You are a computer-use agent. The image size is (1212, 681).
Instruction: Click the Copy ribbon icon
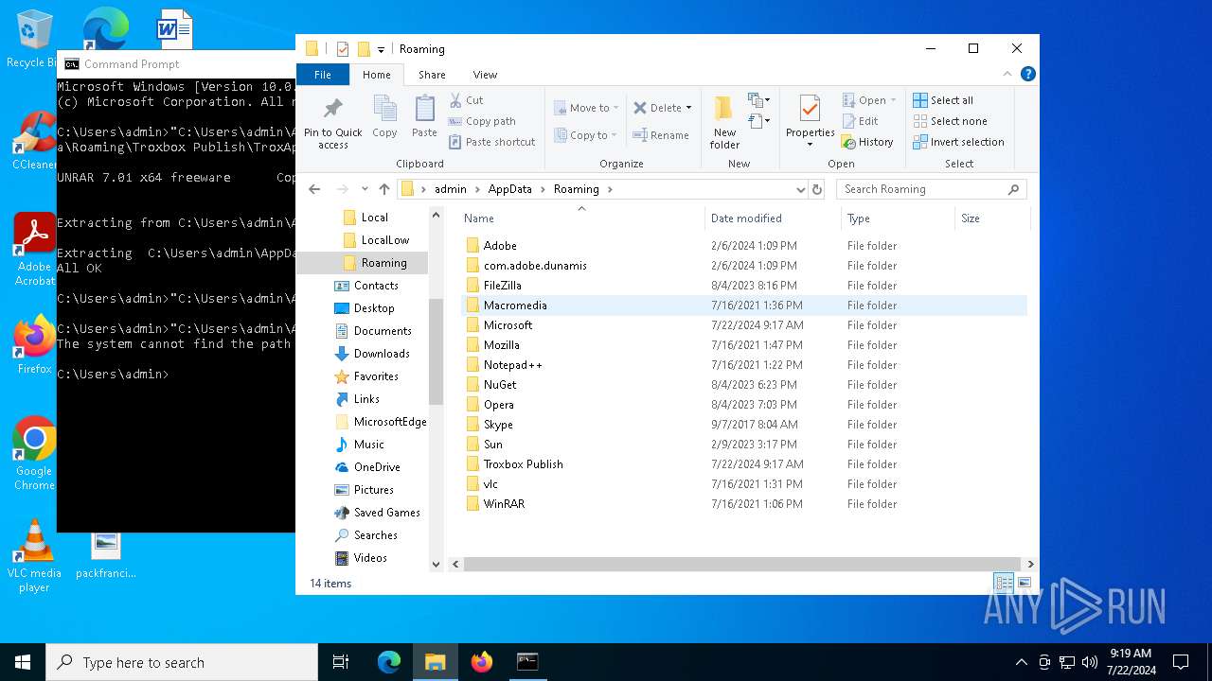[384, 117]
